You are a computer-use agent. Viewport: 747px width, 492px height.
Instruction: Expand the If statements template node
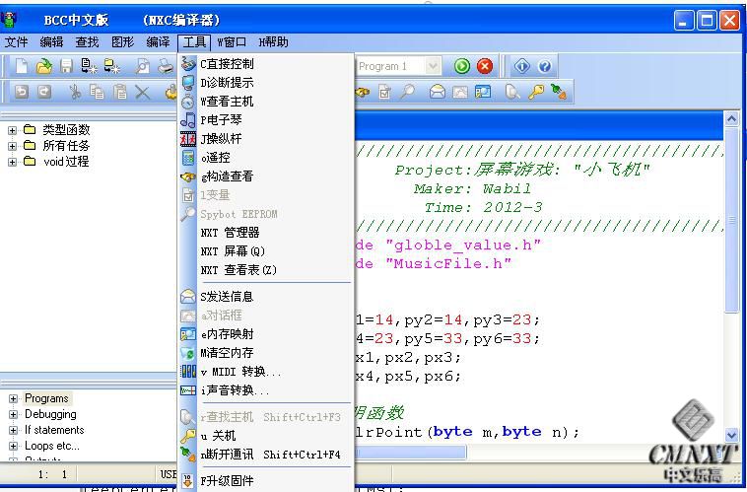[14, 430]
